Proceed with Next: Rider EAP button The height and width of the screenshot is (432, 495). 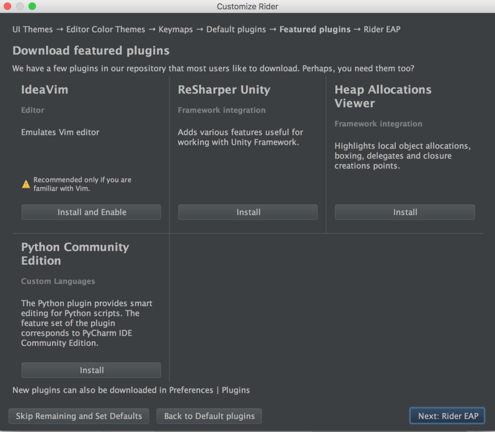pos(447,416)
